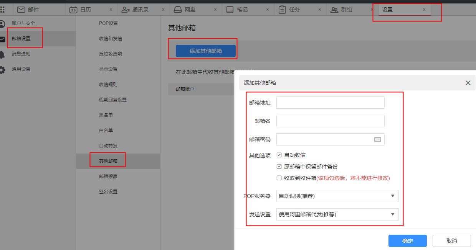The height and width of the screenshot is (250, 476).
Task: Click the calendar icon on 日历 tab
Action: 73,10
